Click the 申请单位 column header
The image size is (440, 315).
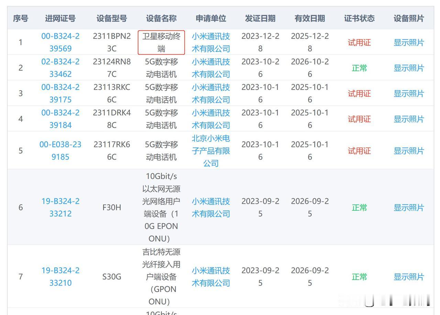(211, 18)
